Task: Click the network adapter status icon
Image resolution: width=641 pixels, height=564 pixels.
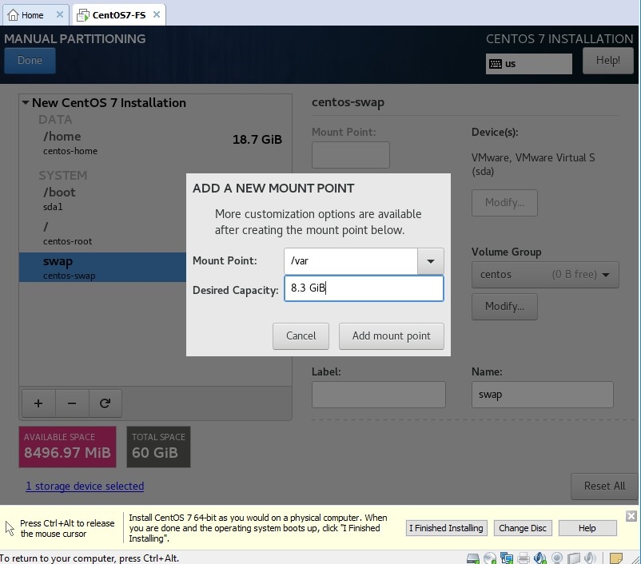Action: tap(507, 558)
